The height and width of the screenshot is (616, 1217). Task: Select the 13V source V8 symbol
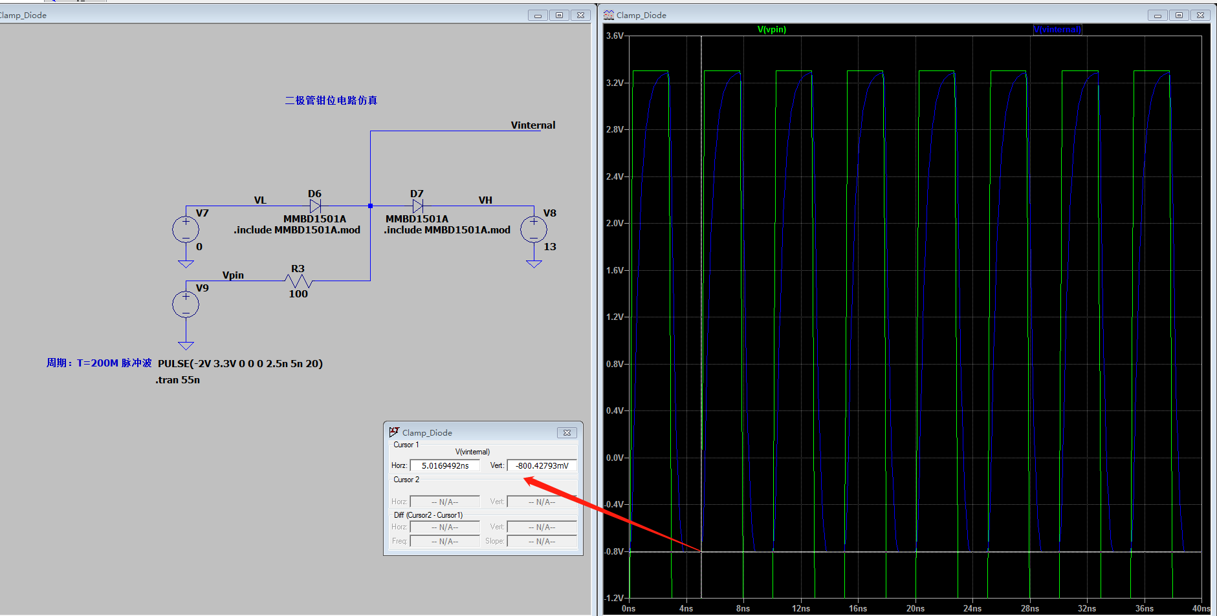pyautogui.click(x=534, y=229)
